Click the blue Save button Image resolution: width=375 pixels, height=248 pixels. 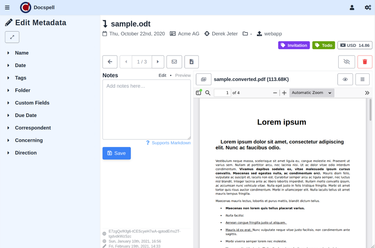[117, 153]
